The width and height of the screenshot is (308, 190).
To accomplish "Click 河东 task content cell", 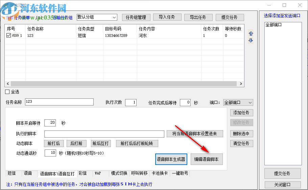I will [143, 35].
